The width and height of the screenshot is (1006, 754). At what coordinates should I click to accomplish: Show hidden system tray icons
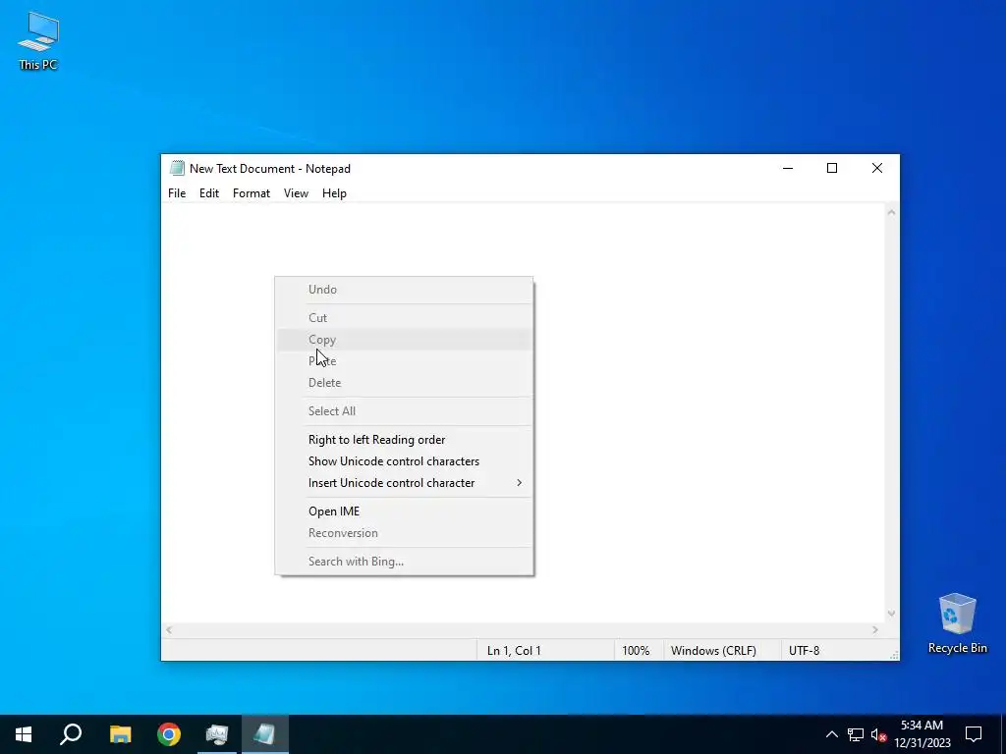pyautogui.click(x=831, y=734)
